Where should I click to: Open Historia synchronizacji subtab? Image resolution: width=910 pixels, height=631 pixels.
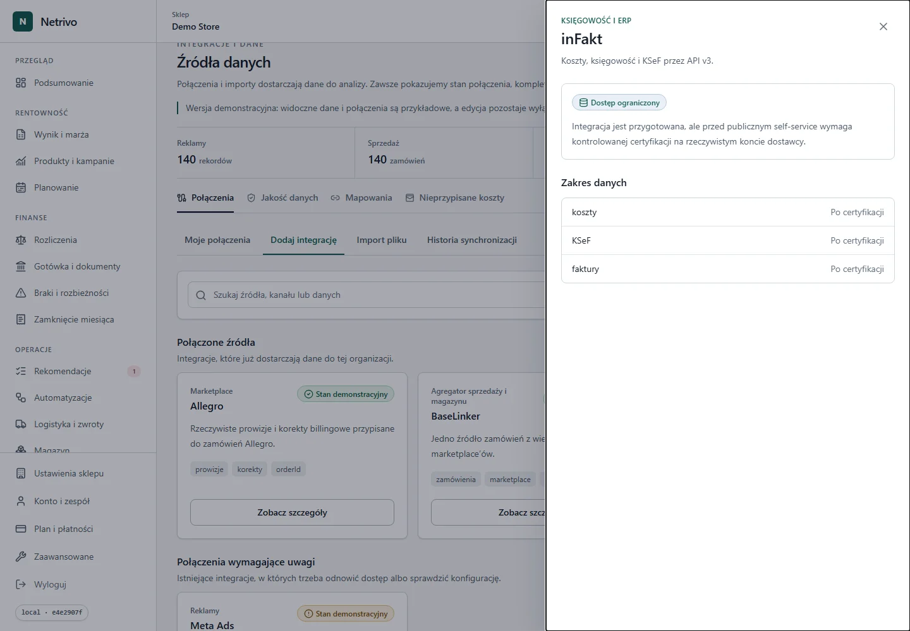pyautogui.click(x=472, y=240)
